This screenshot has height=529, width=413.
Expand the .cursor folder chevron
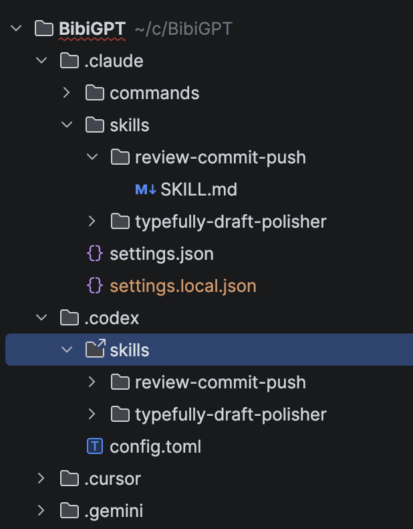coord(41,478)
